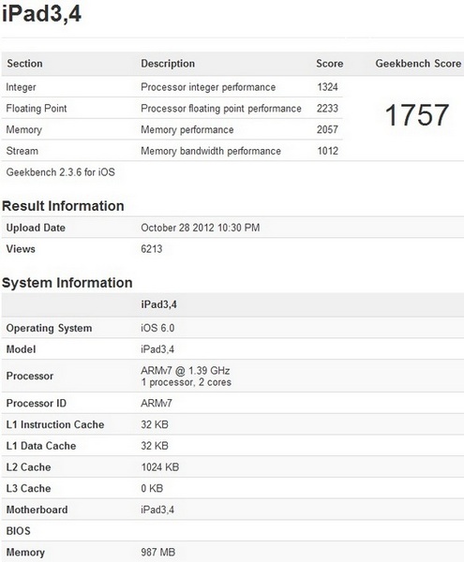464x562 pixels.
Task: Click Processor floating point performance description
Action: tap(221, 109)
